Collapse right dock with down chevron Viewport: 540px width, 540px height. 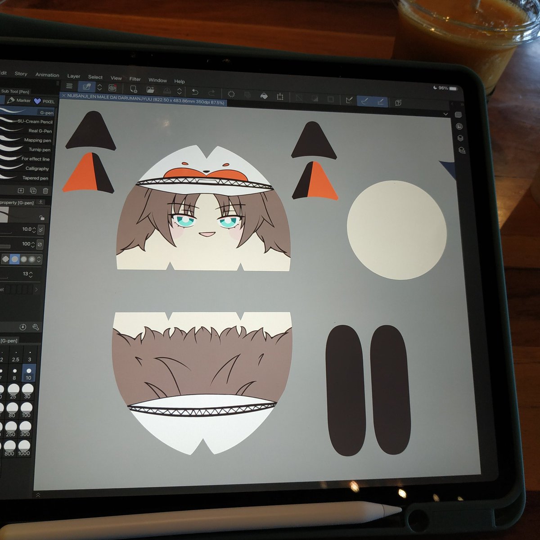[445, 114]
